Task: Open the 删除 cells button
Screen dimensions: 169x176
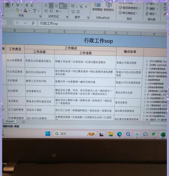Action: pos(152,8)
